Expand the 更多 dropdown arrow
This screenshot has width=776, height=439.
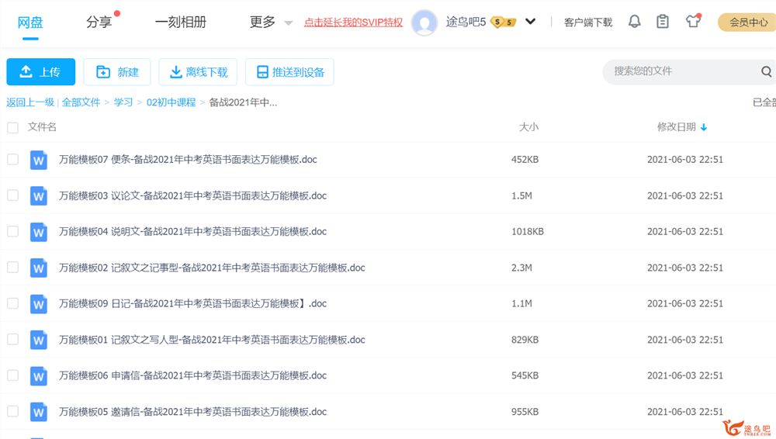coord(288,22)
